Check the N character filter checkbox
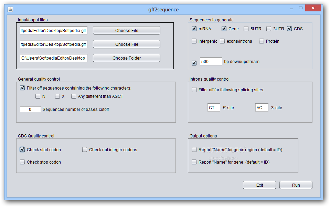The height and width of the screenshot is (207, 330). pyautogui.click(x=38, y=96)
